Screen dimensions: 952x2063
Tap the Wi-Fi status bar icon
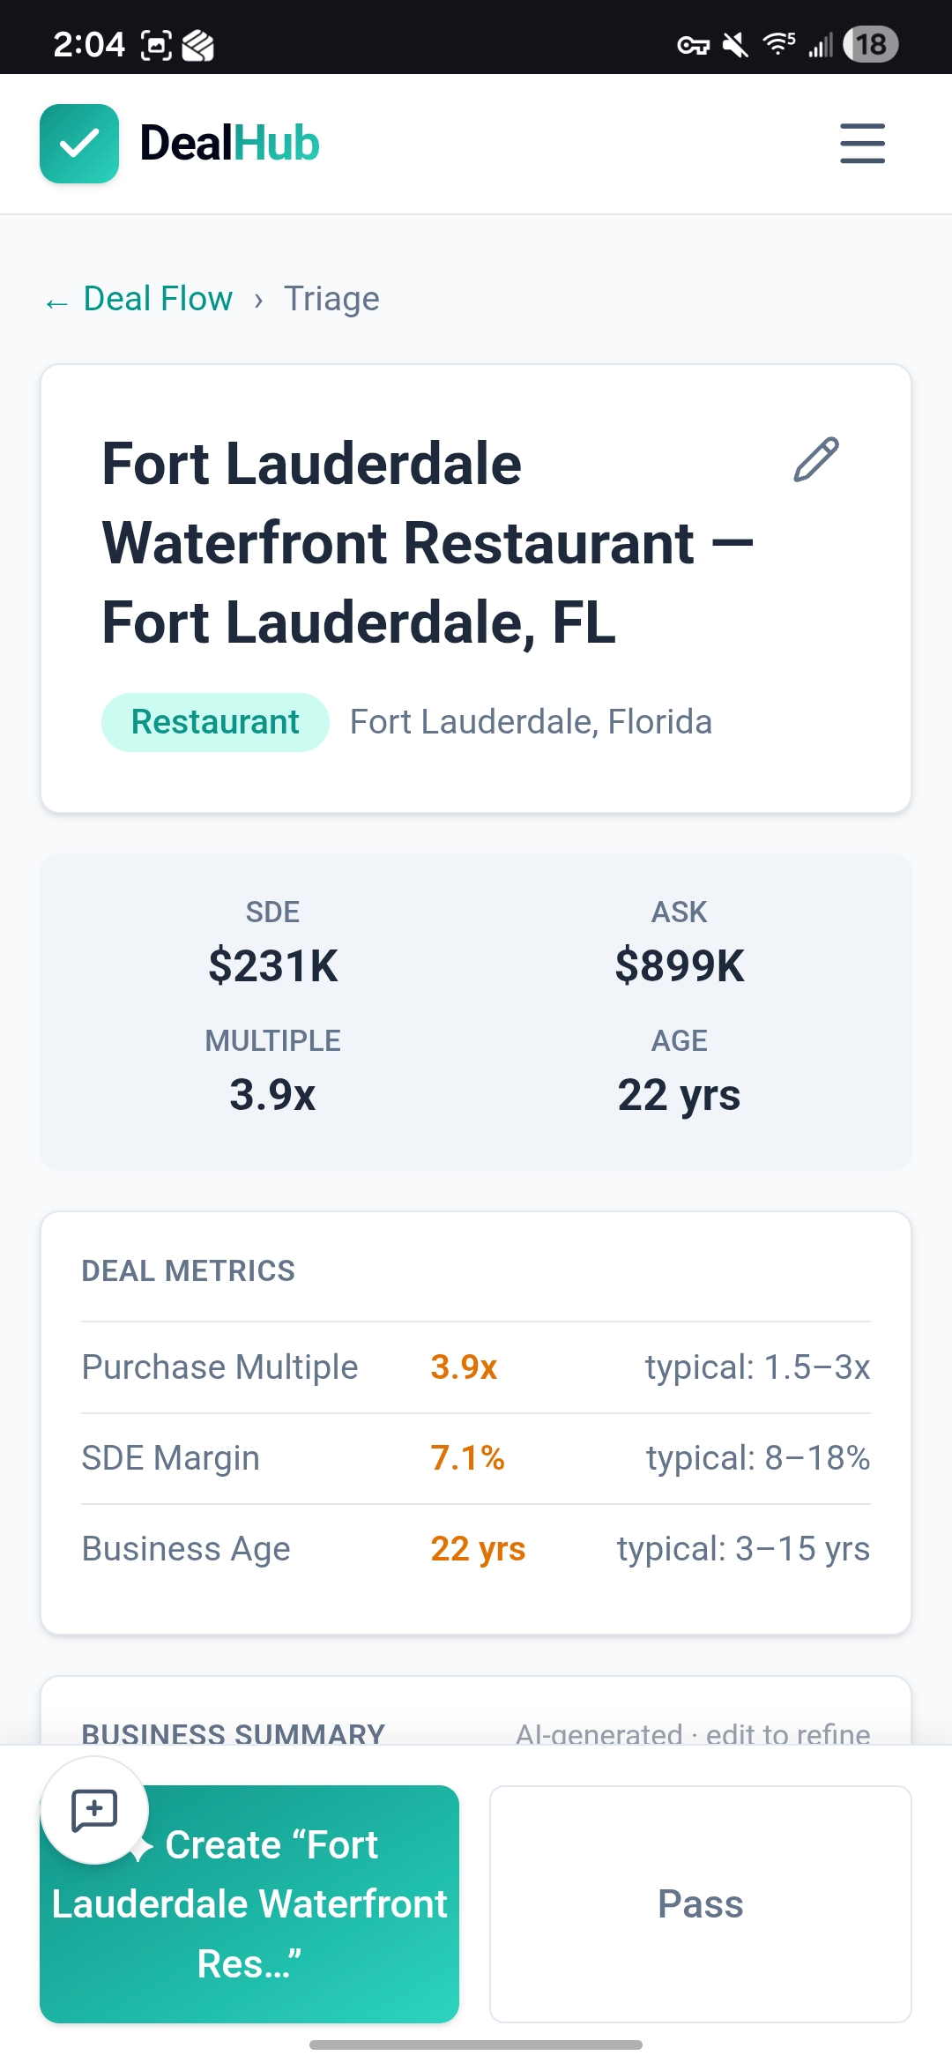click(x=778, y=44)
